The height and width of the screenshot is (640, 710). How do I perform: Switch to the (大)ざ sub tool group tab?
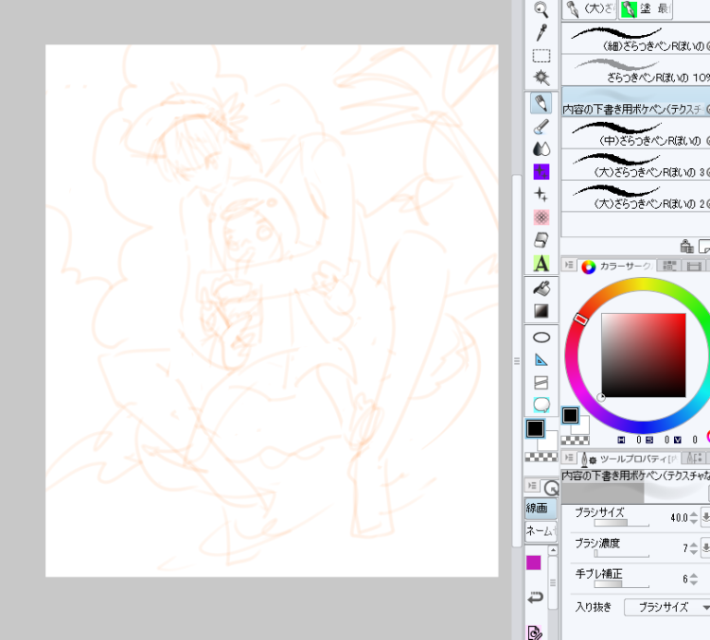[590, 9]
